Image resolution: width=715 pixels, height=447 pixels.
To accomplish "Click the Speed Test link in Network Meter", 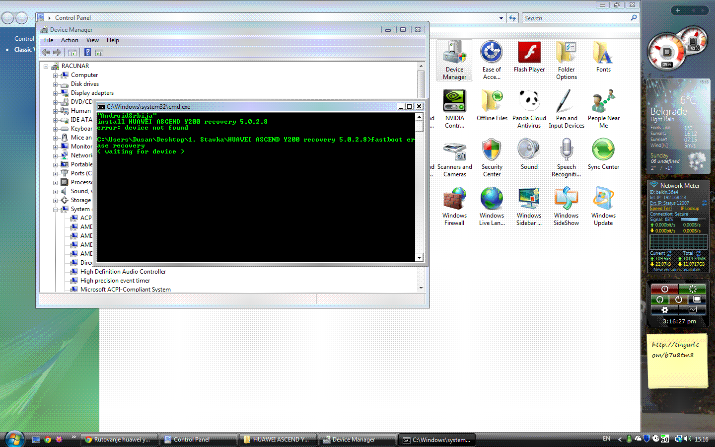I will pyautogui.click(x=660, y=209).
